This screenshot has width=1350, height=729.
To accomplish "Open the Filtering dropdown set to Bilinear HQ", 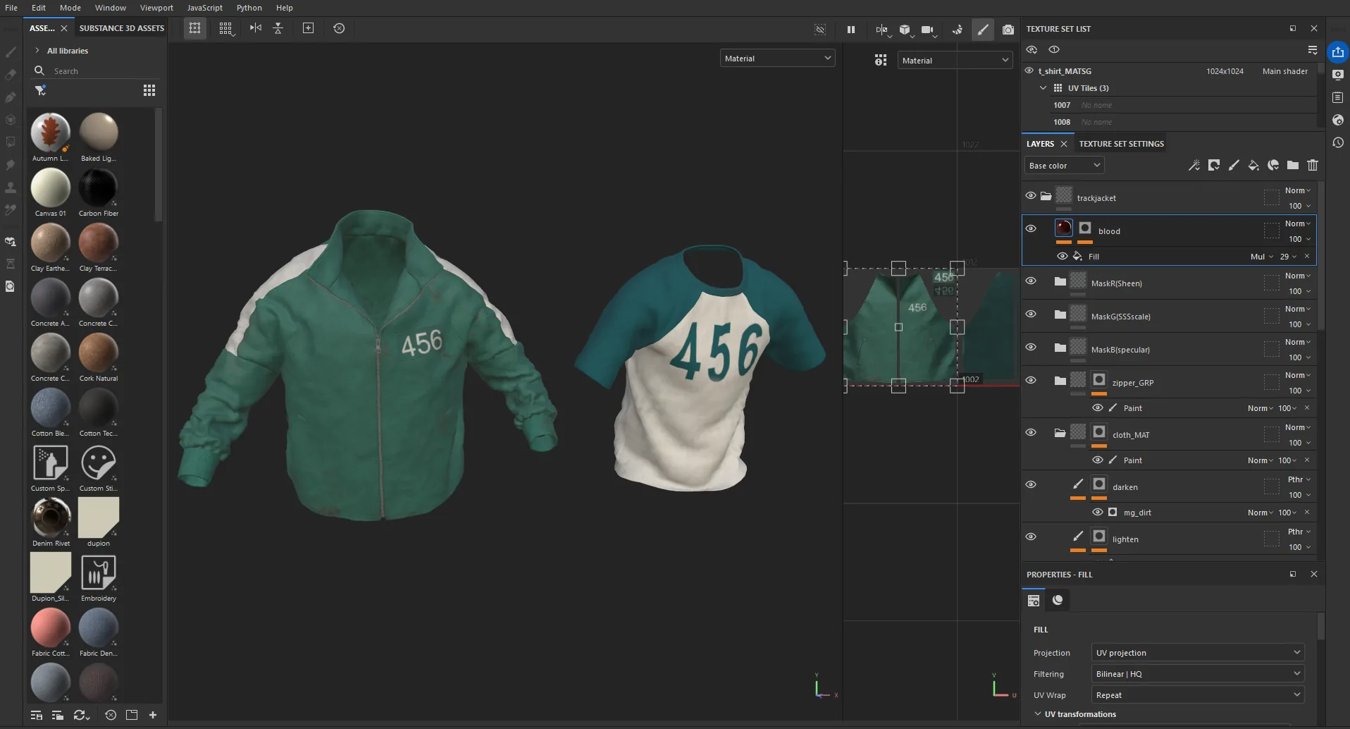I will (1197, 674).
